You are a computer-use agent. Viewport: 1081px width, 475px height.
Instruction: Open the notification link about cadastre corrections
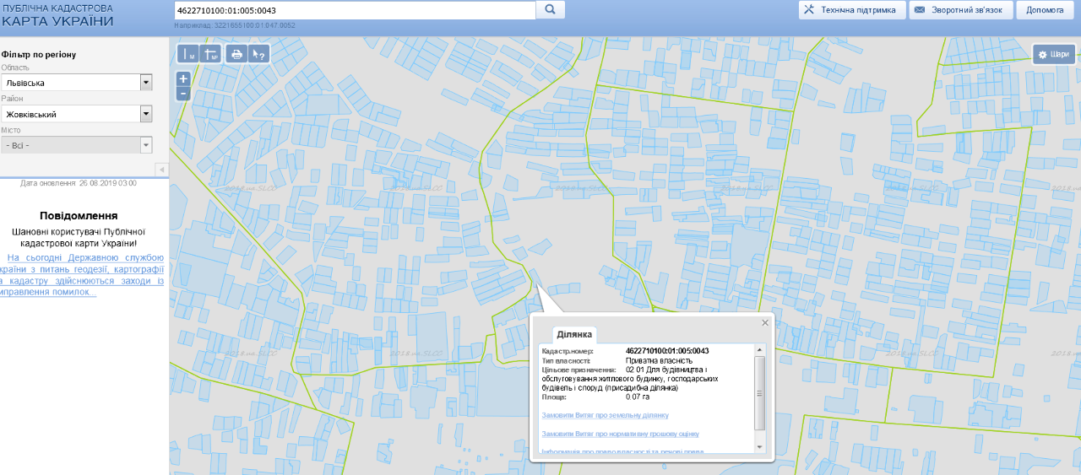coord(82,275)
